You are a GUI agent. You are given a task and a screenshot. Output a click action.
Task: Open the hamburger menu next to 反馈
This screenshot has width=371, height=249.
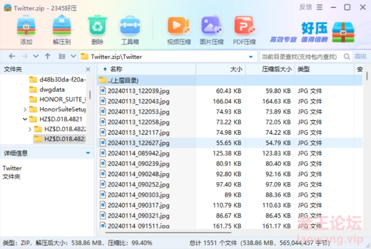[x=320, y=7]
